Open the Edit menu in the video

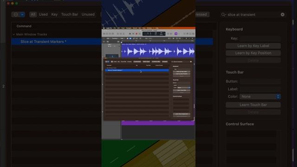pyautogui.click(x=119, y=28)
